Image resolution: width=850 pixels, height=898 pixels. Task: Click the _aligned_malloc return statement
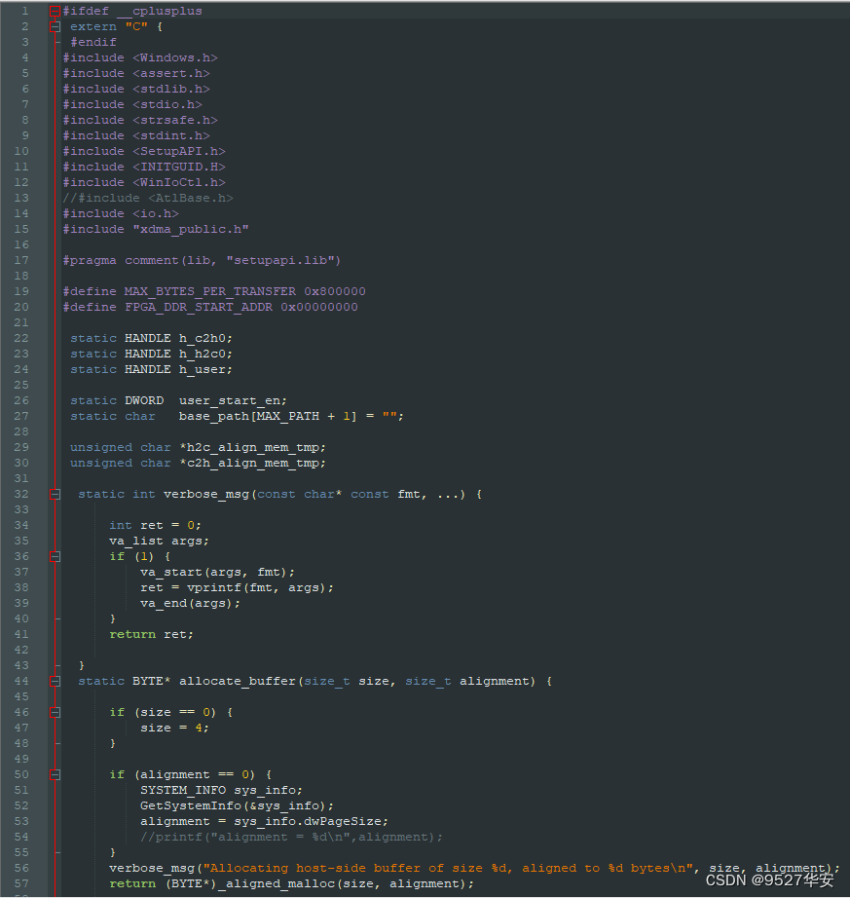tap(292, 883)
